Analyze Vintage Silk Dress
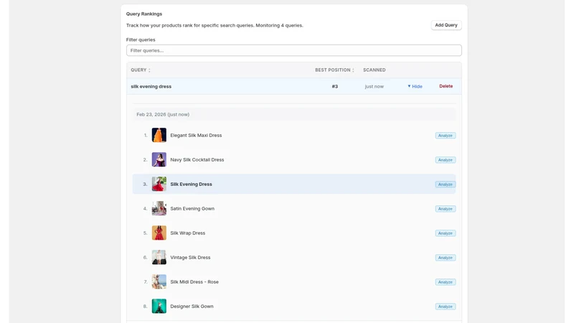Screen dimensions: 574x323 click(x=445, y=258)
